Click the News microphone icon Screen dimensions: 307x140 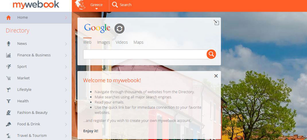[x=8, y=44]
